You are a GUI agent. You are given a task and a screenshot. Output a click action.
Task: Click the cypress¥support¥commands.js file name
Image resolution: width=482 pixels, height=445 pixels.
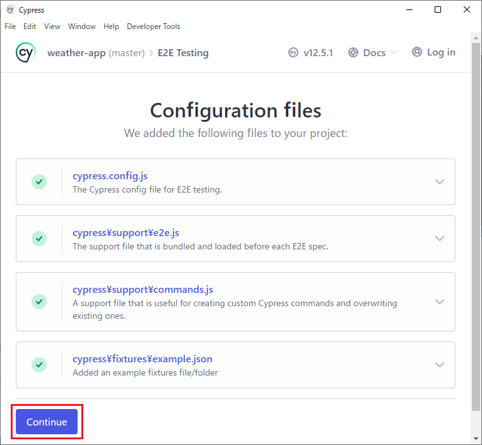[143, 290]
